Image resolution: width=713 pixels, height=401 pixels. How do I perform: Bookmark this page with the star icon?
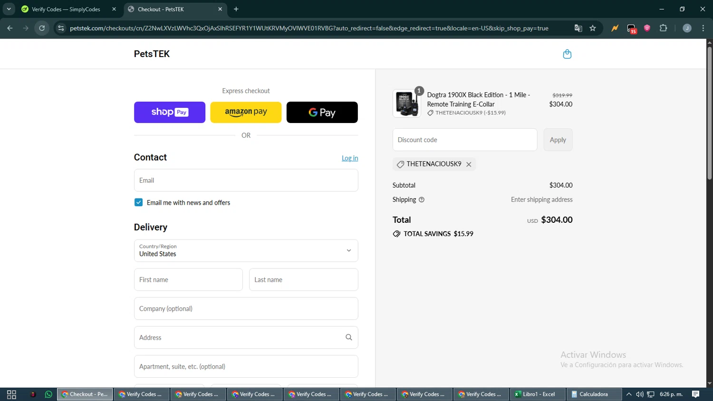pos(593,28)
